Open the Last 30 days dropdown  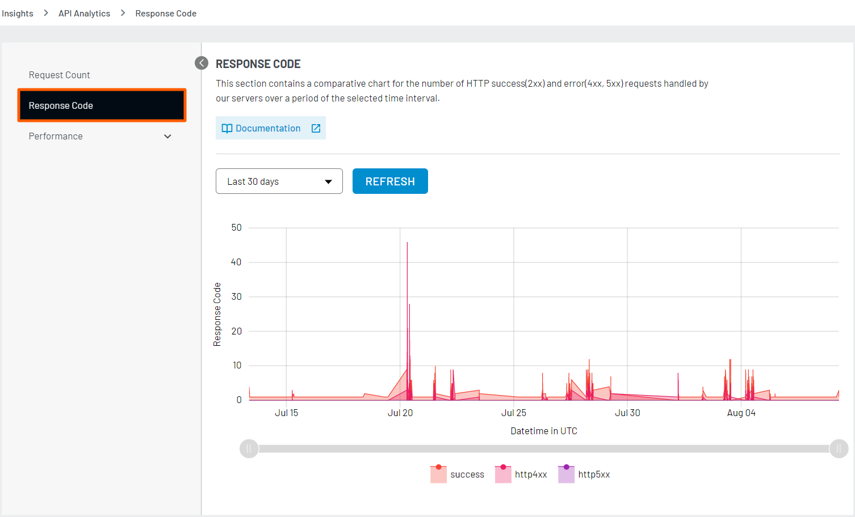(279, 181)
